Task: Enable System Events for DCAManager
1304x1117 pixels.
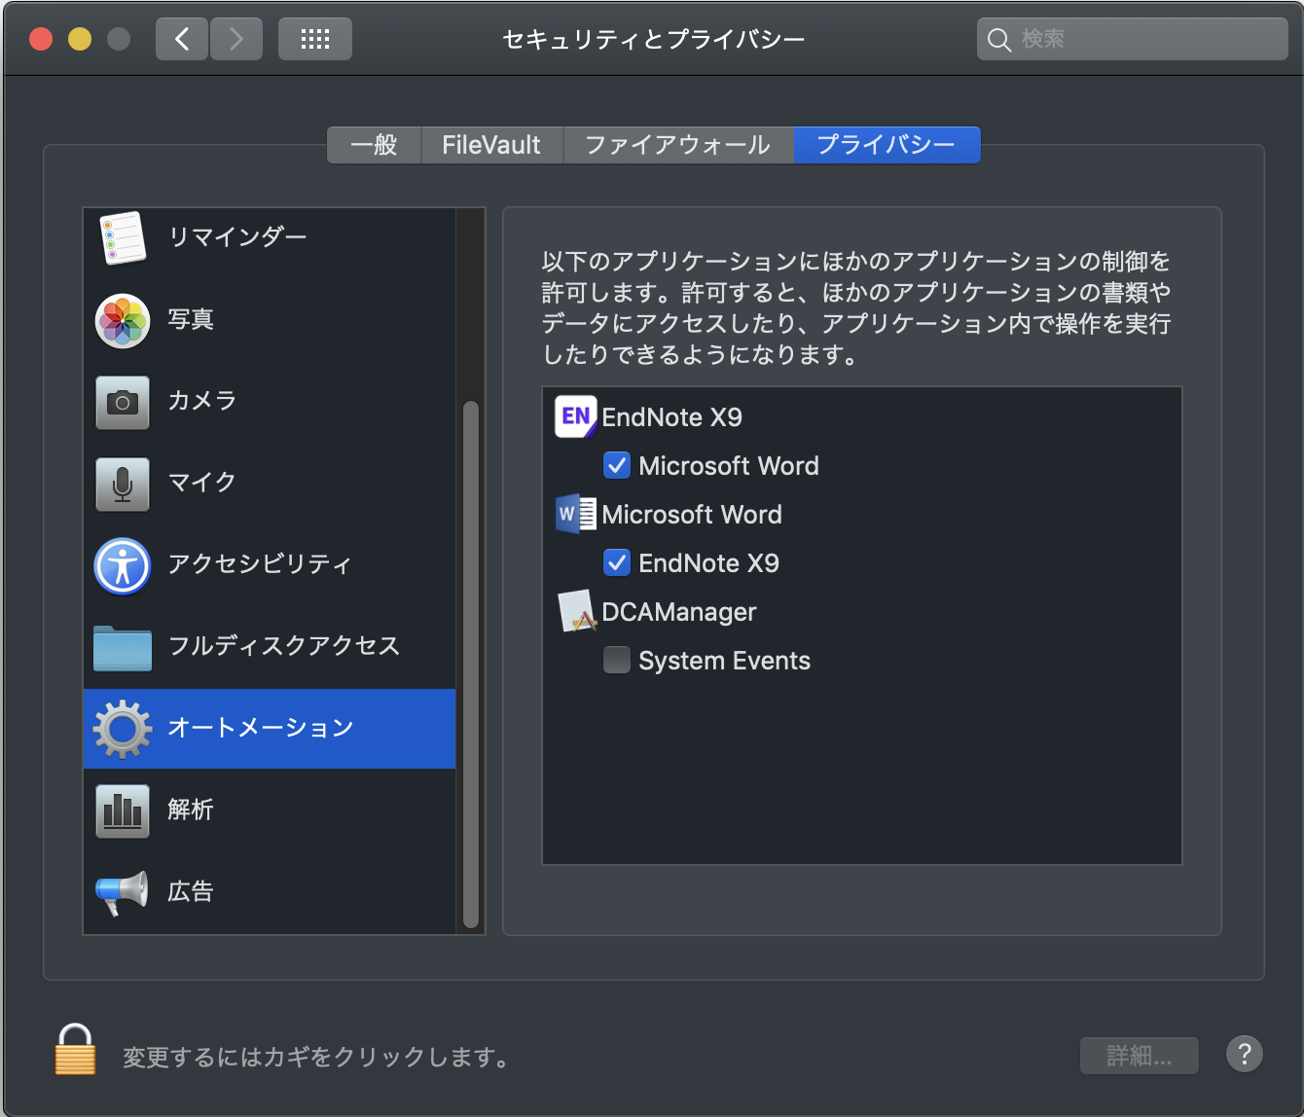Action: (x=617, y=660)
